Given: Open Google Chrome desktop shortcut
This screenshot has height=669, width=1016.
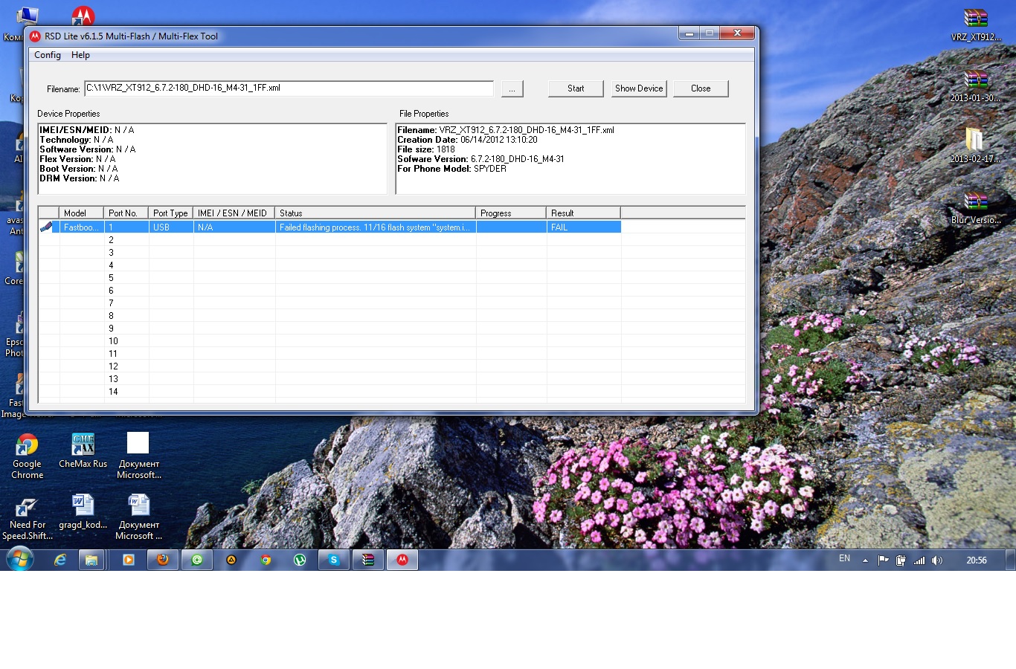Looking at the screenshot, I should coord(27,456).
